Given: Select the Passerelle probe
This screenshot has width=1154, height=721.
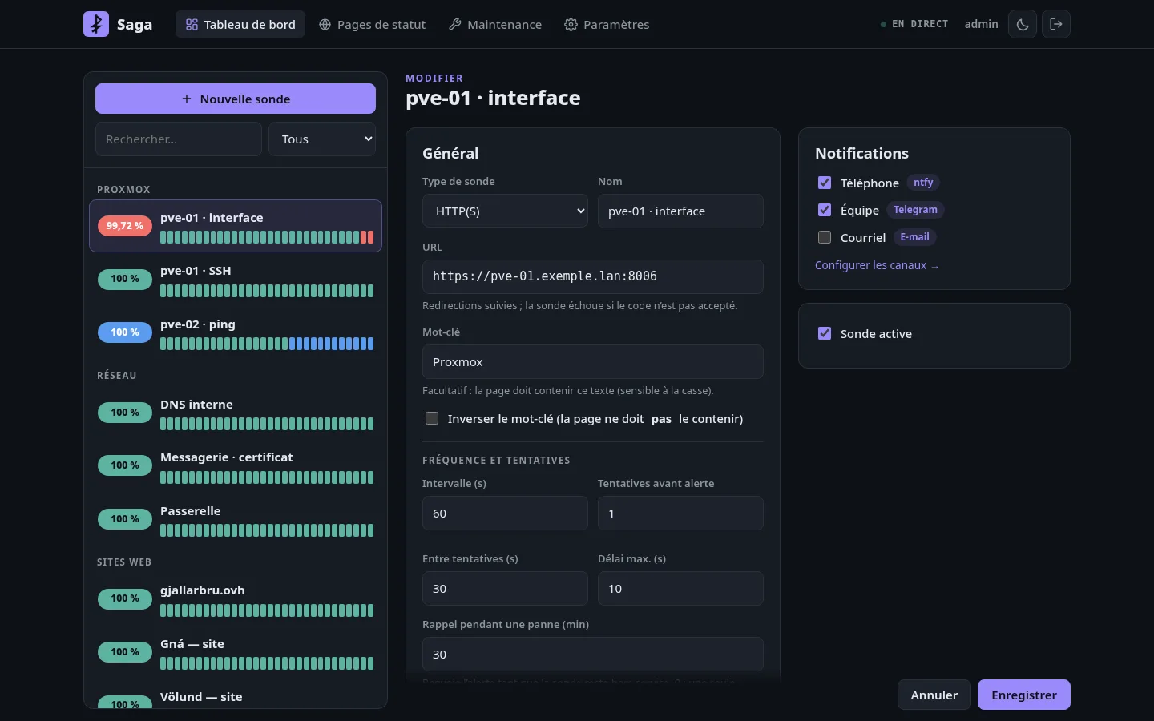Looking at the screenshot, I should point(236,520).
